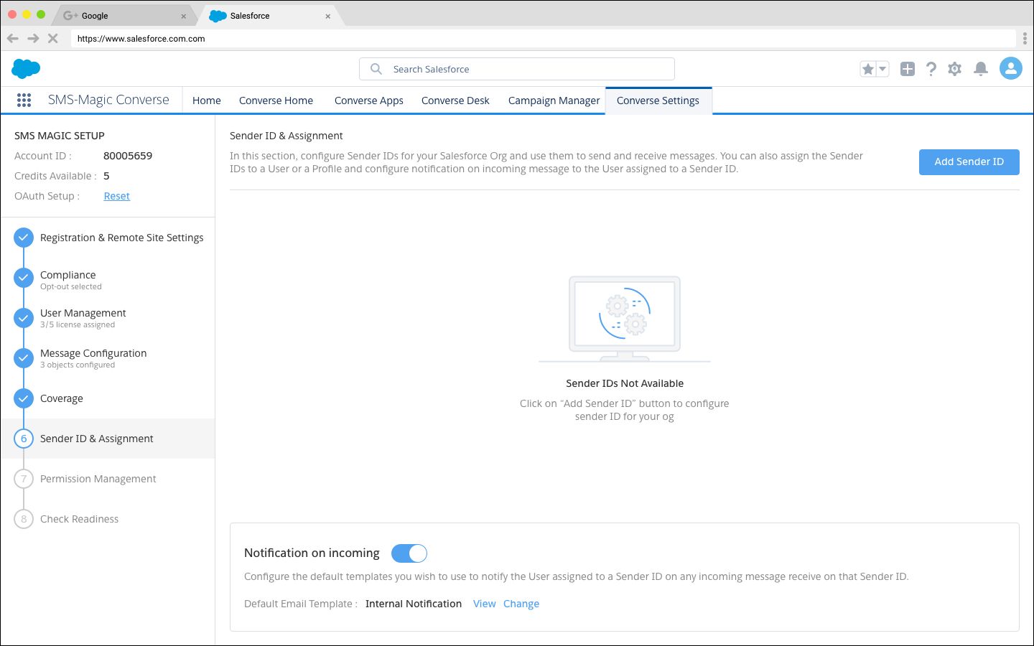Select the Sender ID & Assignment step
This screenshot has width=1034, height=646.
[x=108, y=439]
